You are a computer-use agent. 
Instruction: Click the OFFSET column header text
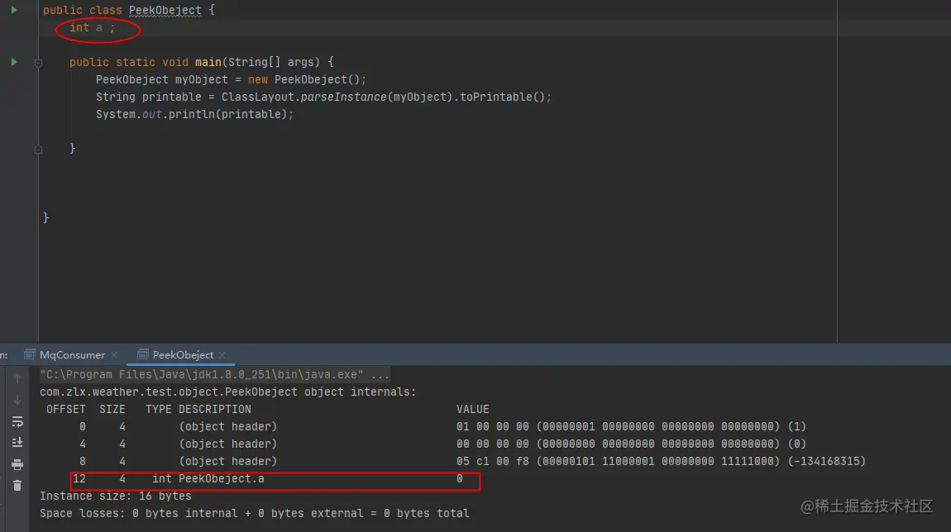pyautogui.click(x=66, y=410)
